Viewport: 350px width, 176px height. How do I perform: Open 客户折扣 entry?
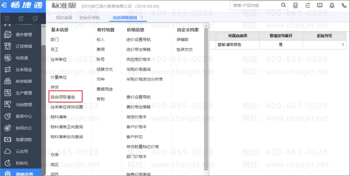[135, 137]
